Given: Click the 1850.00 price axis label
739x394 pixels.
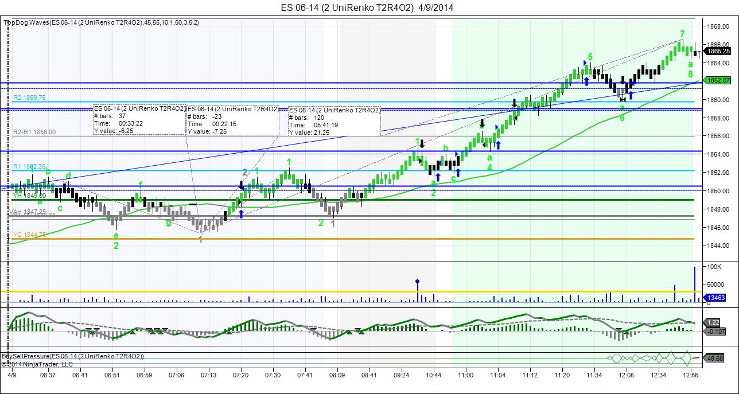Looking at the screenshot, I should (x=718, y=190).
